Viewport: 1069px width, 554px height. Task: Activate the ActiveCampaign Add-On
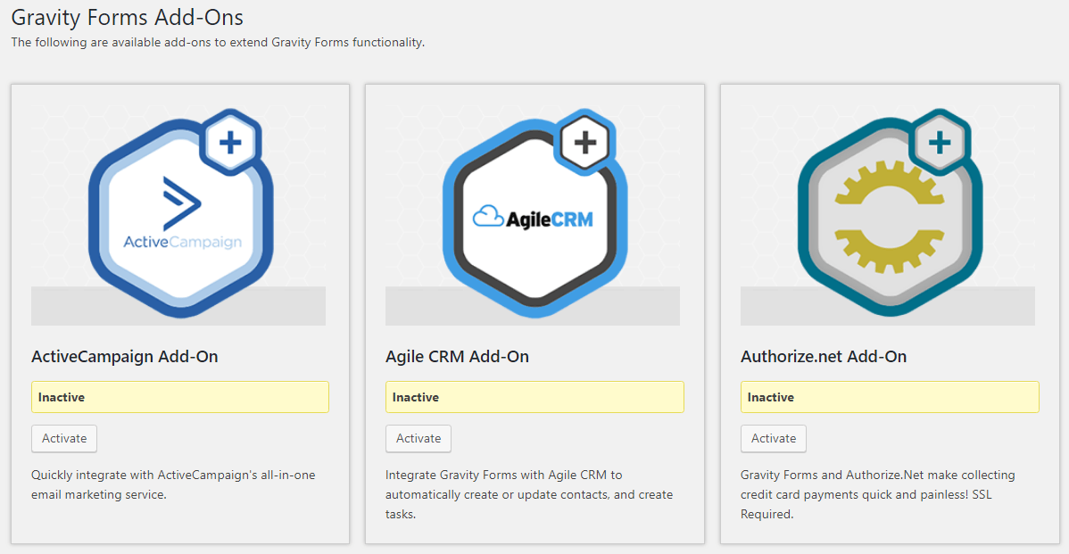[x=64, y=439]
